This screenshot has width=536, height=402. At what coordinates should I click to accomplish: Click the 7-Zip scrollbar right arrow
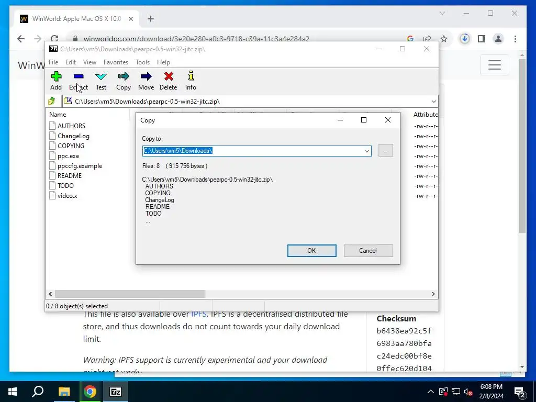(x=433, y=294)
